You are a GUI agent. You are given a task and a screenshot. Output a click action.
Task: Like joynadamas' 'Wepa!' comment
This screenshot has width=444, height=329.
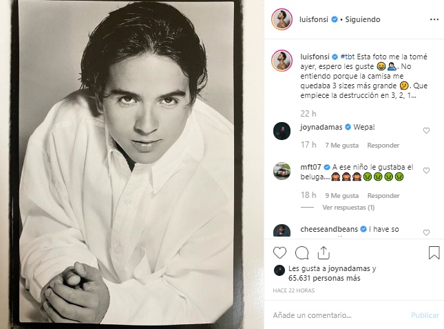(x=427, y=130)
